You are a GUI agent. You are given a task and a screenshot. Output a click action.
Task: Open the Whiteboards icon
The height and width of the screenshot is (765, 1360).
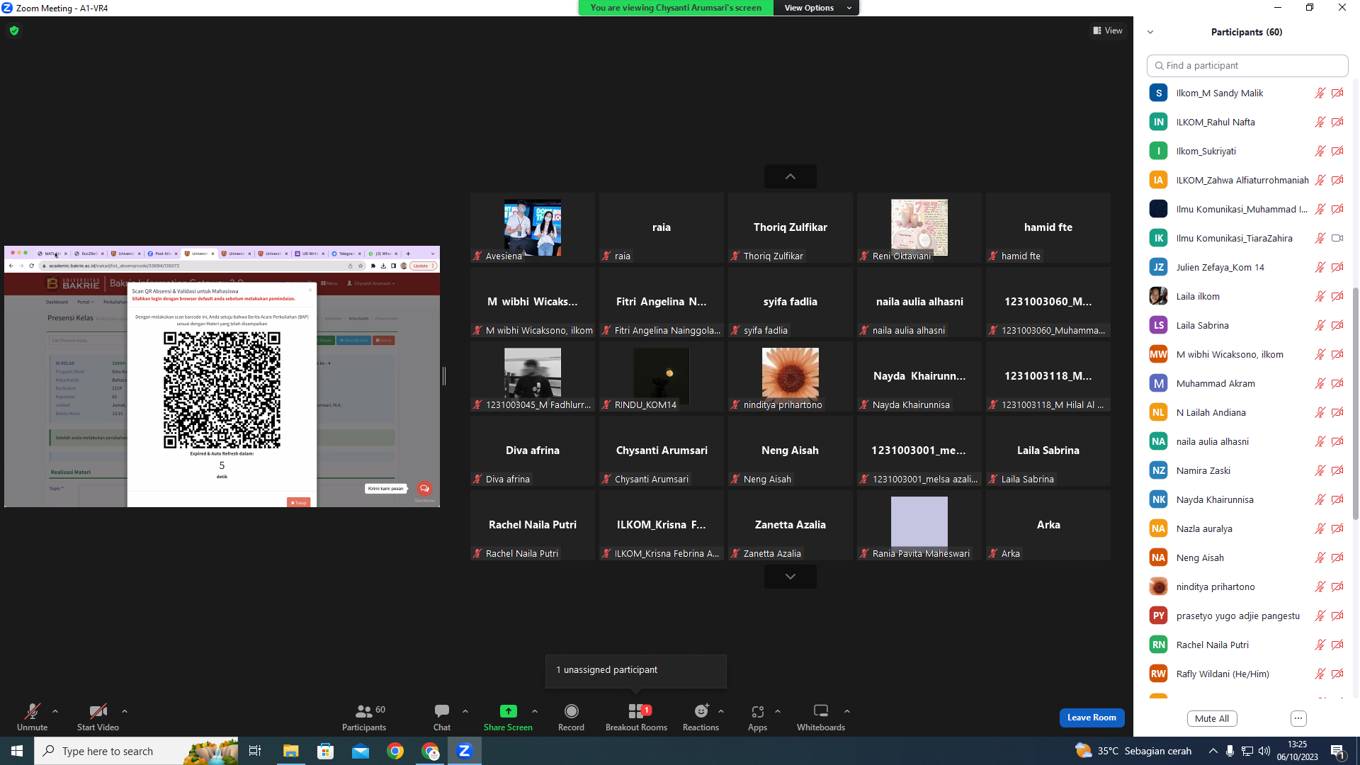(821, 711)
